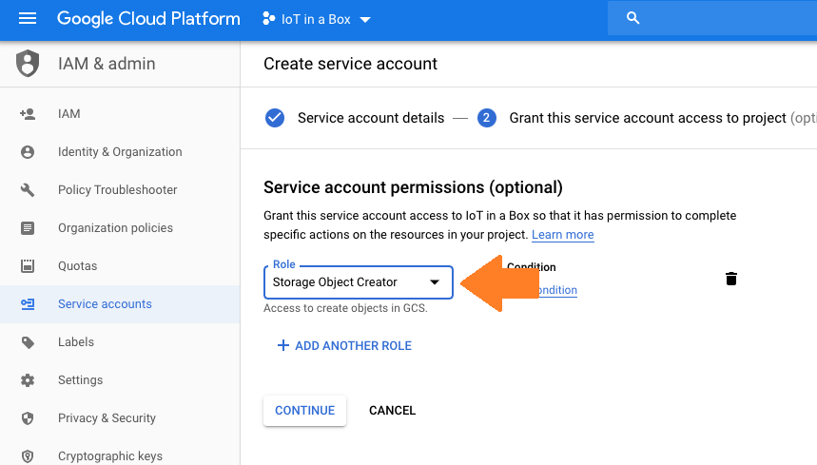Screen dimensions: 817x465
Task: Open the Role dropdown Storage Object Creator
Action: coord(359,282)
